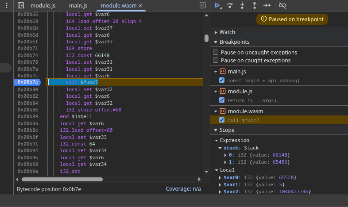Click the vertical scrollbar thumb in code editor

pos(207,38)
